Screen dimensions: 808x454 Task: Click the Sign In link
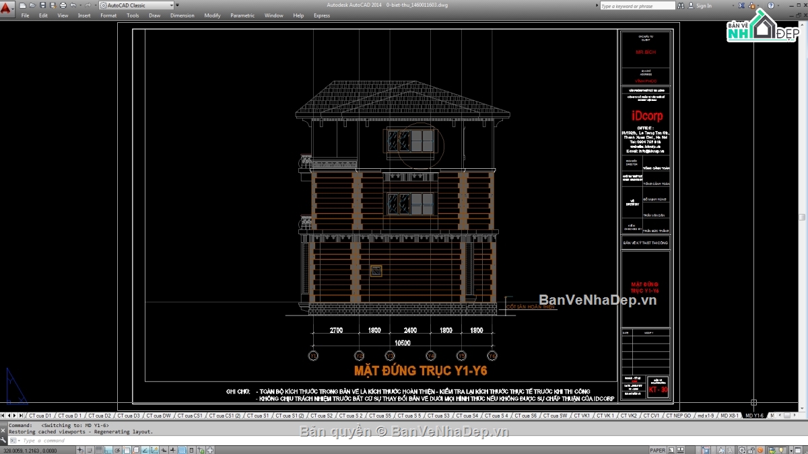704,5
